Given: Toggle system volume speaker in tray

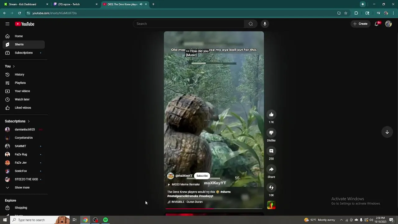Looking at the screenshot, I should (x=371, y=220).
